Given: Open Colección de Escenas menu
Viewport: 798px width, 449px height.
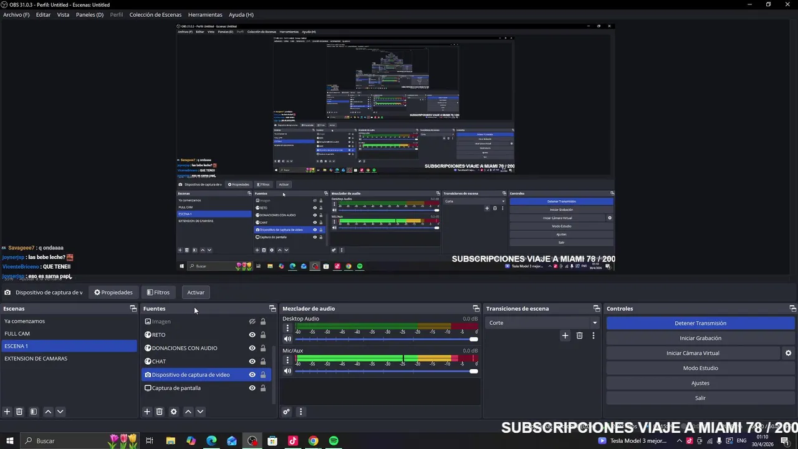Looking at the screenshot, I should click(155, 14).
